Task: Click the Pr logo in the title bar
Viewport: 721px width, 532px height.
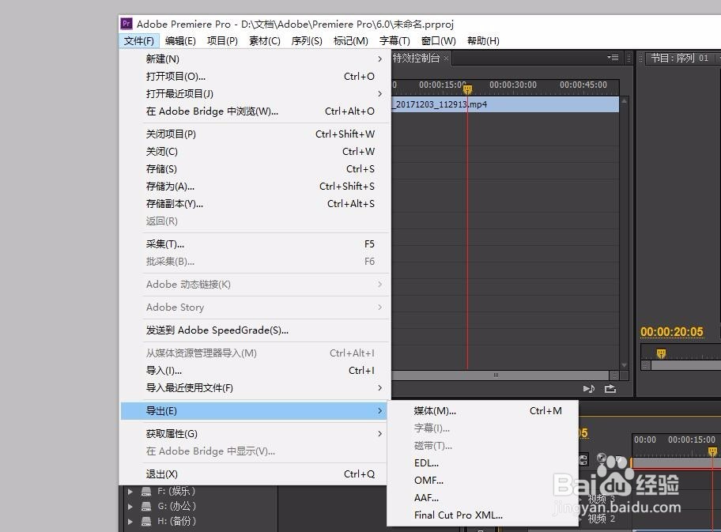Action: coord(126,24)
